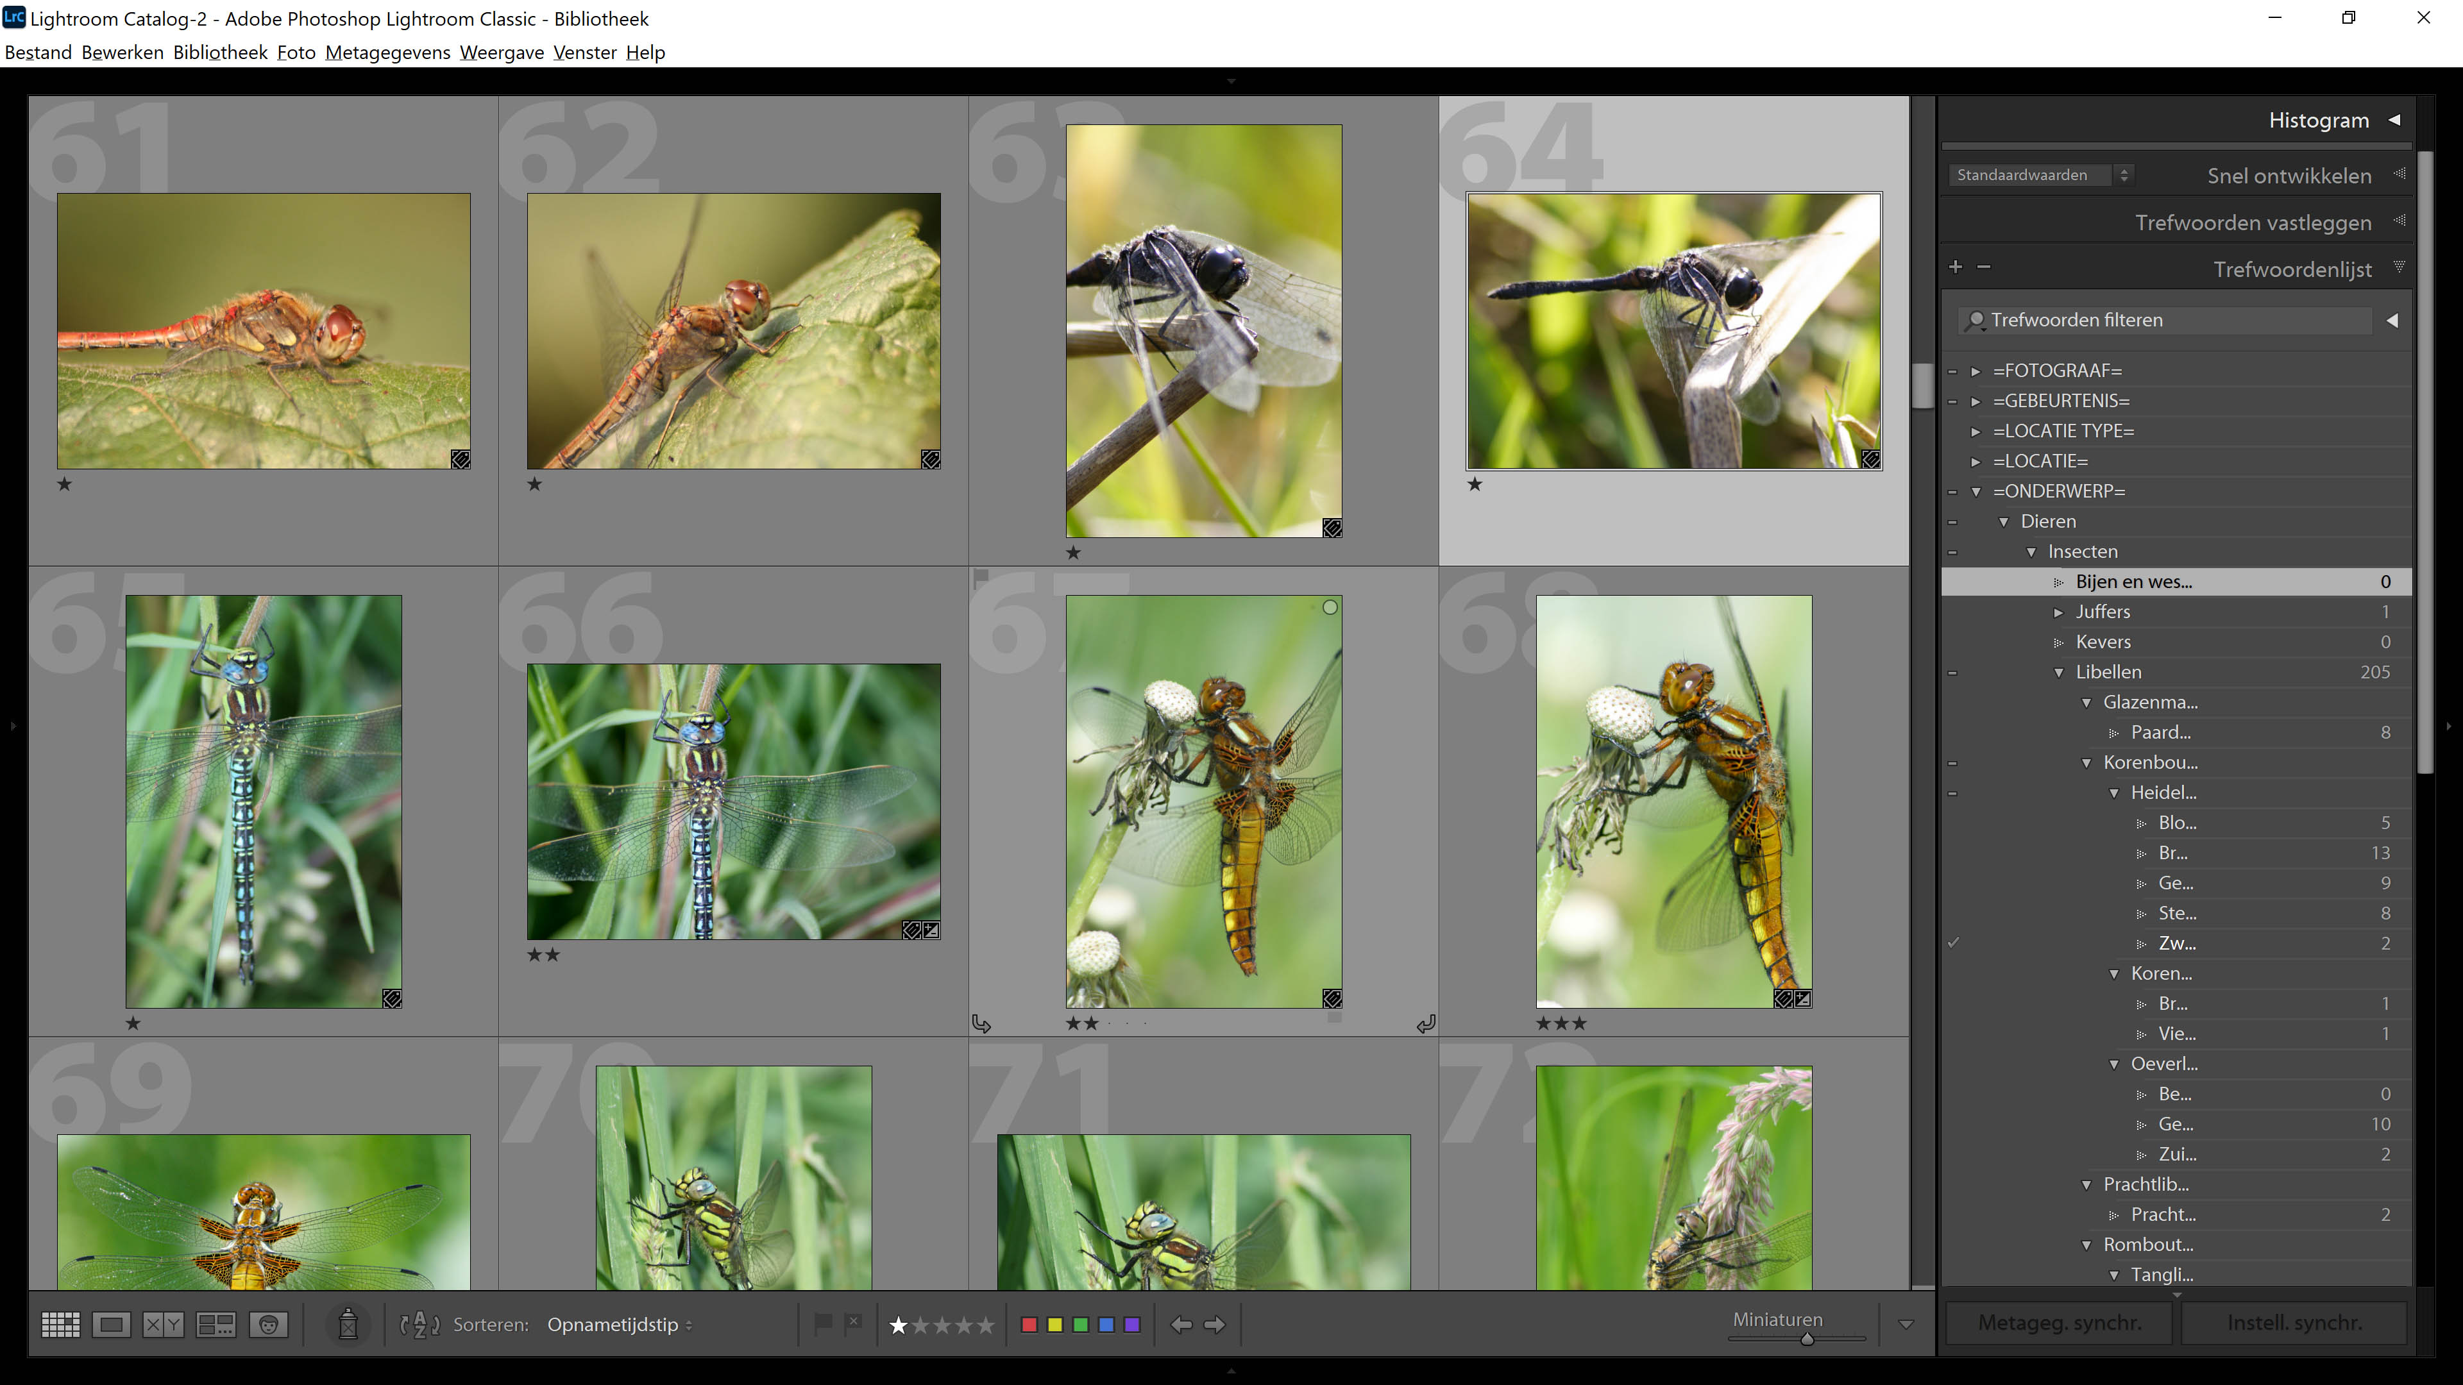Viewport: 2463px width, 1385px height.
Task: Open People view face icon
Action: (269, 1325)
